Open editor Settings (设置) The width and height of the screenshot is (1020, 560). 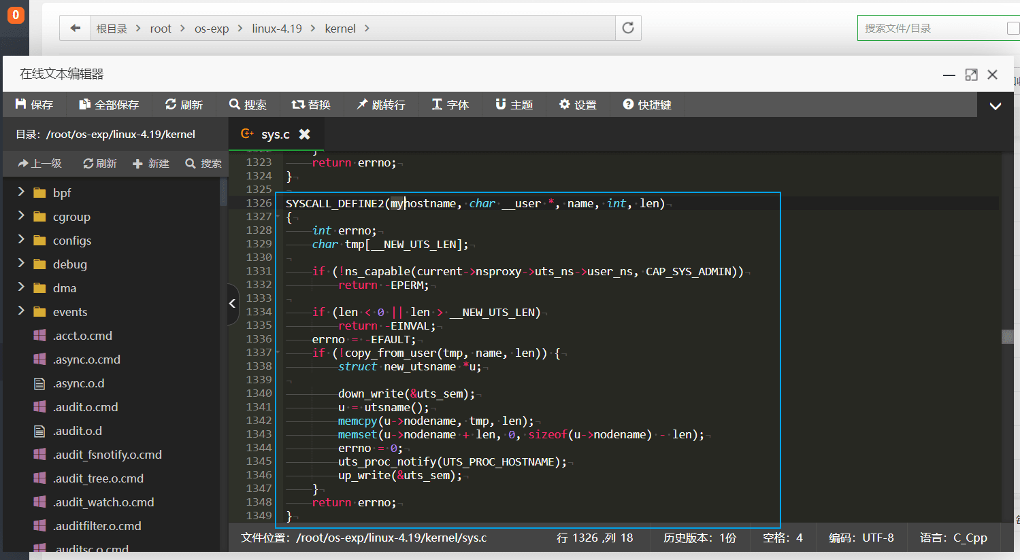(x=578, y=105)
